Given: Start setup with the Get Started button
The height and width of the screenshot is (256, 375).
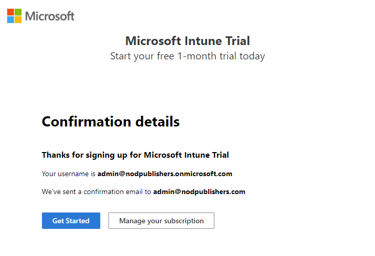Looking at the screenshot, I should click(x=71, y=221).
